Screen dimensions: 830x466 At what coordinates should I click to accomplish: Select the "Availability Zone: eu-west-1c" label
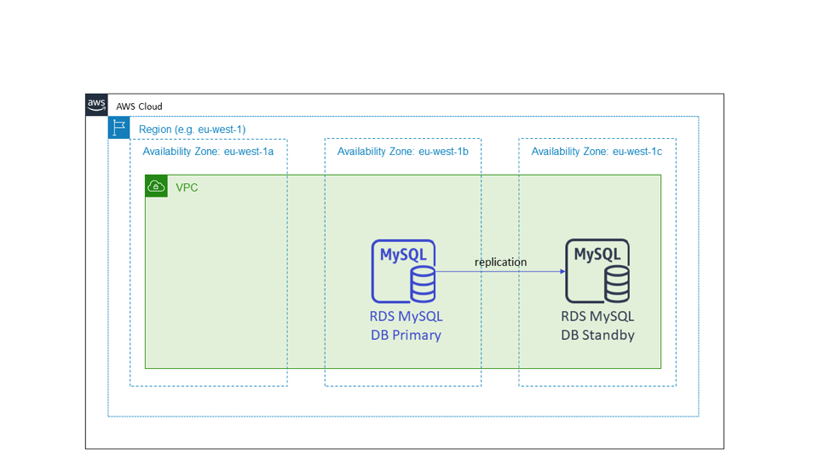pyautogui.click(x=597, y=152)
